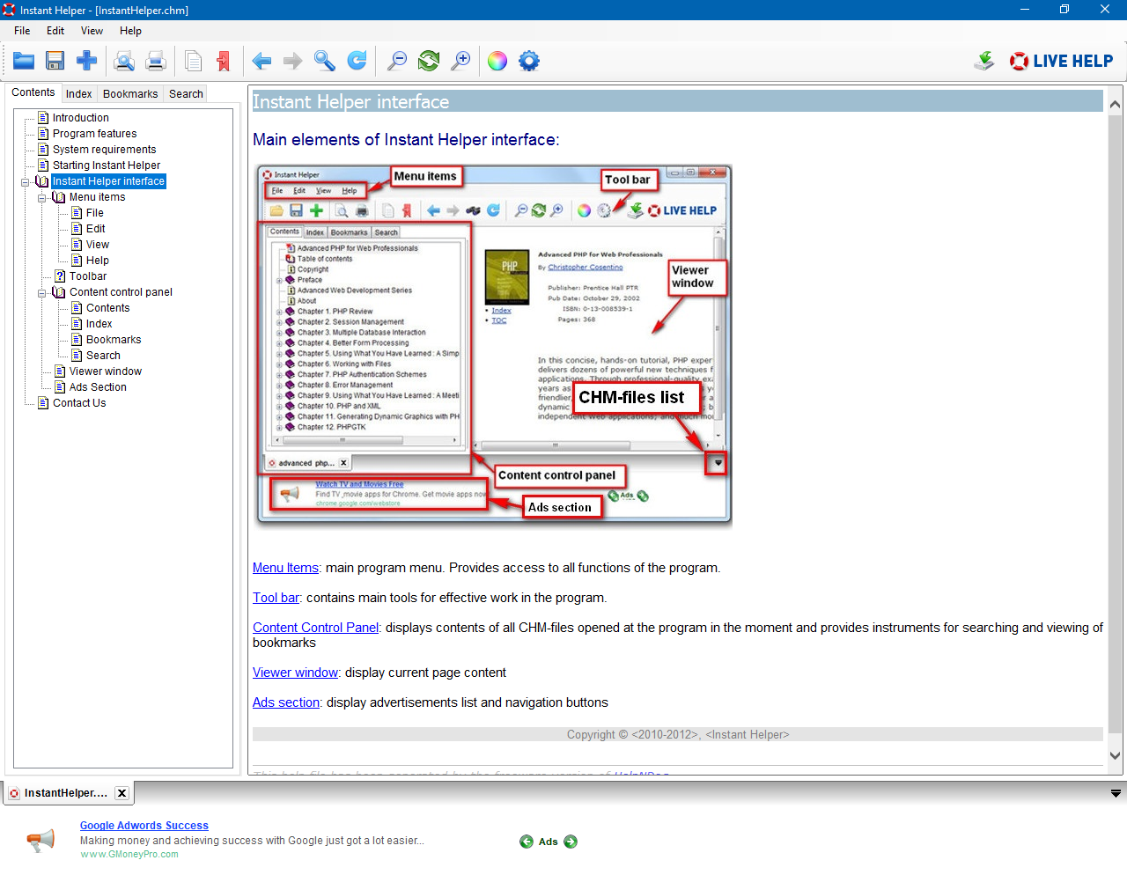Select Introduction in contents tree
This screenshot has width=1127, height=875.
pyautogui.click(x=81, y=118)
